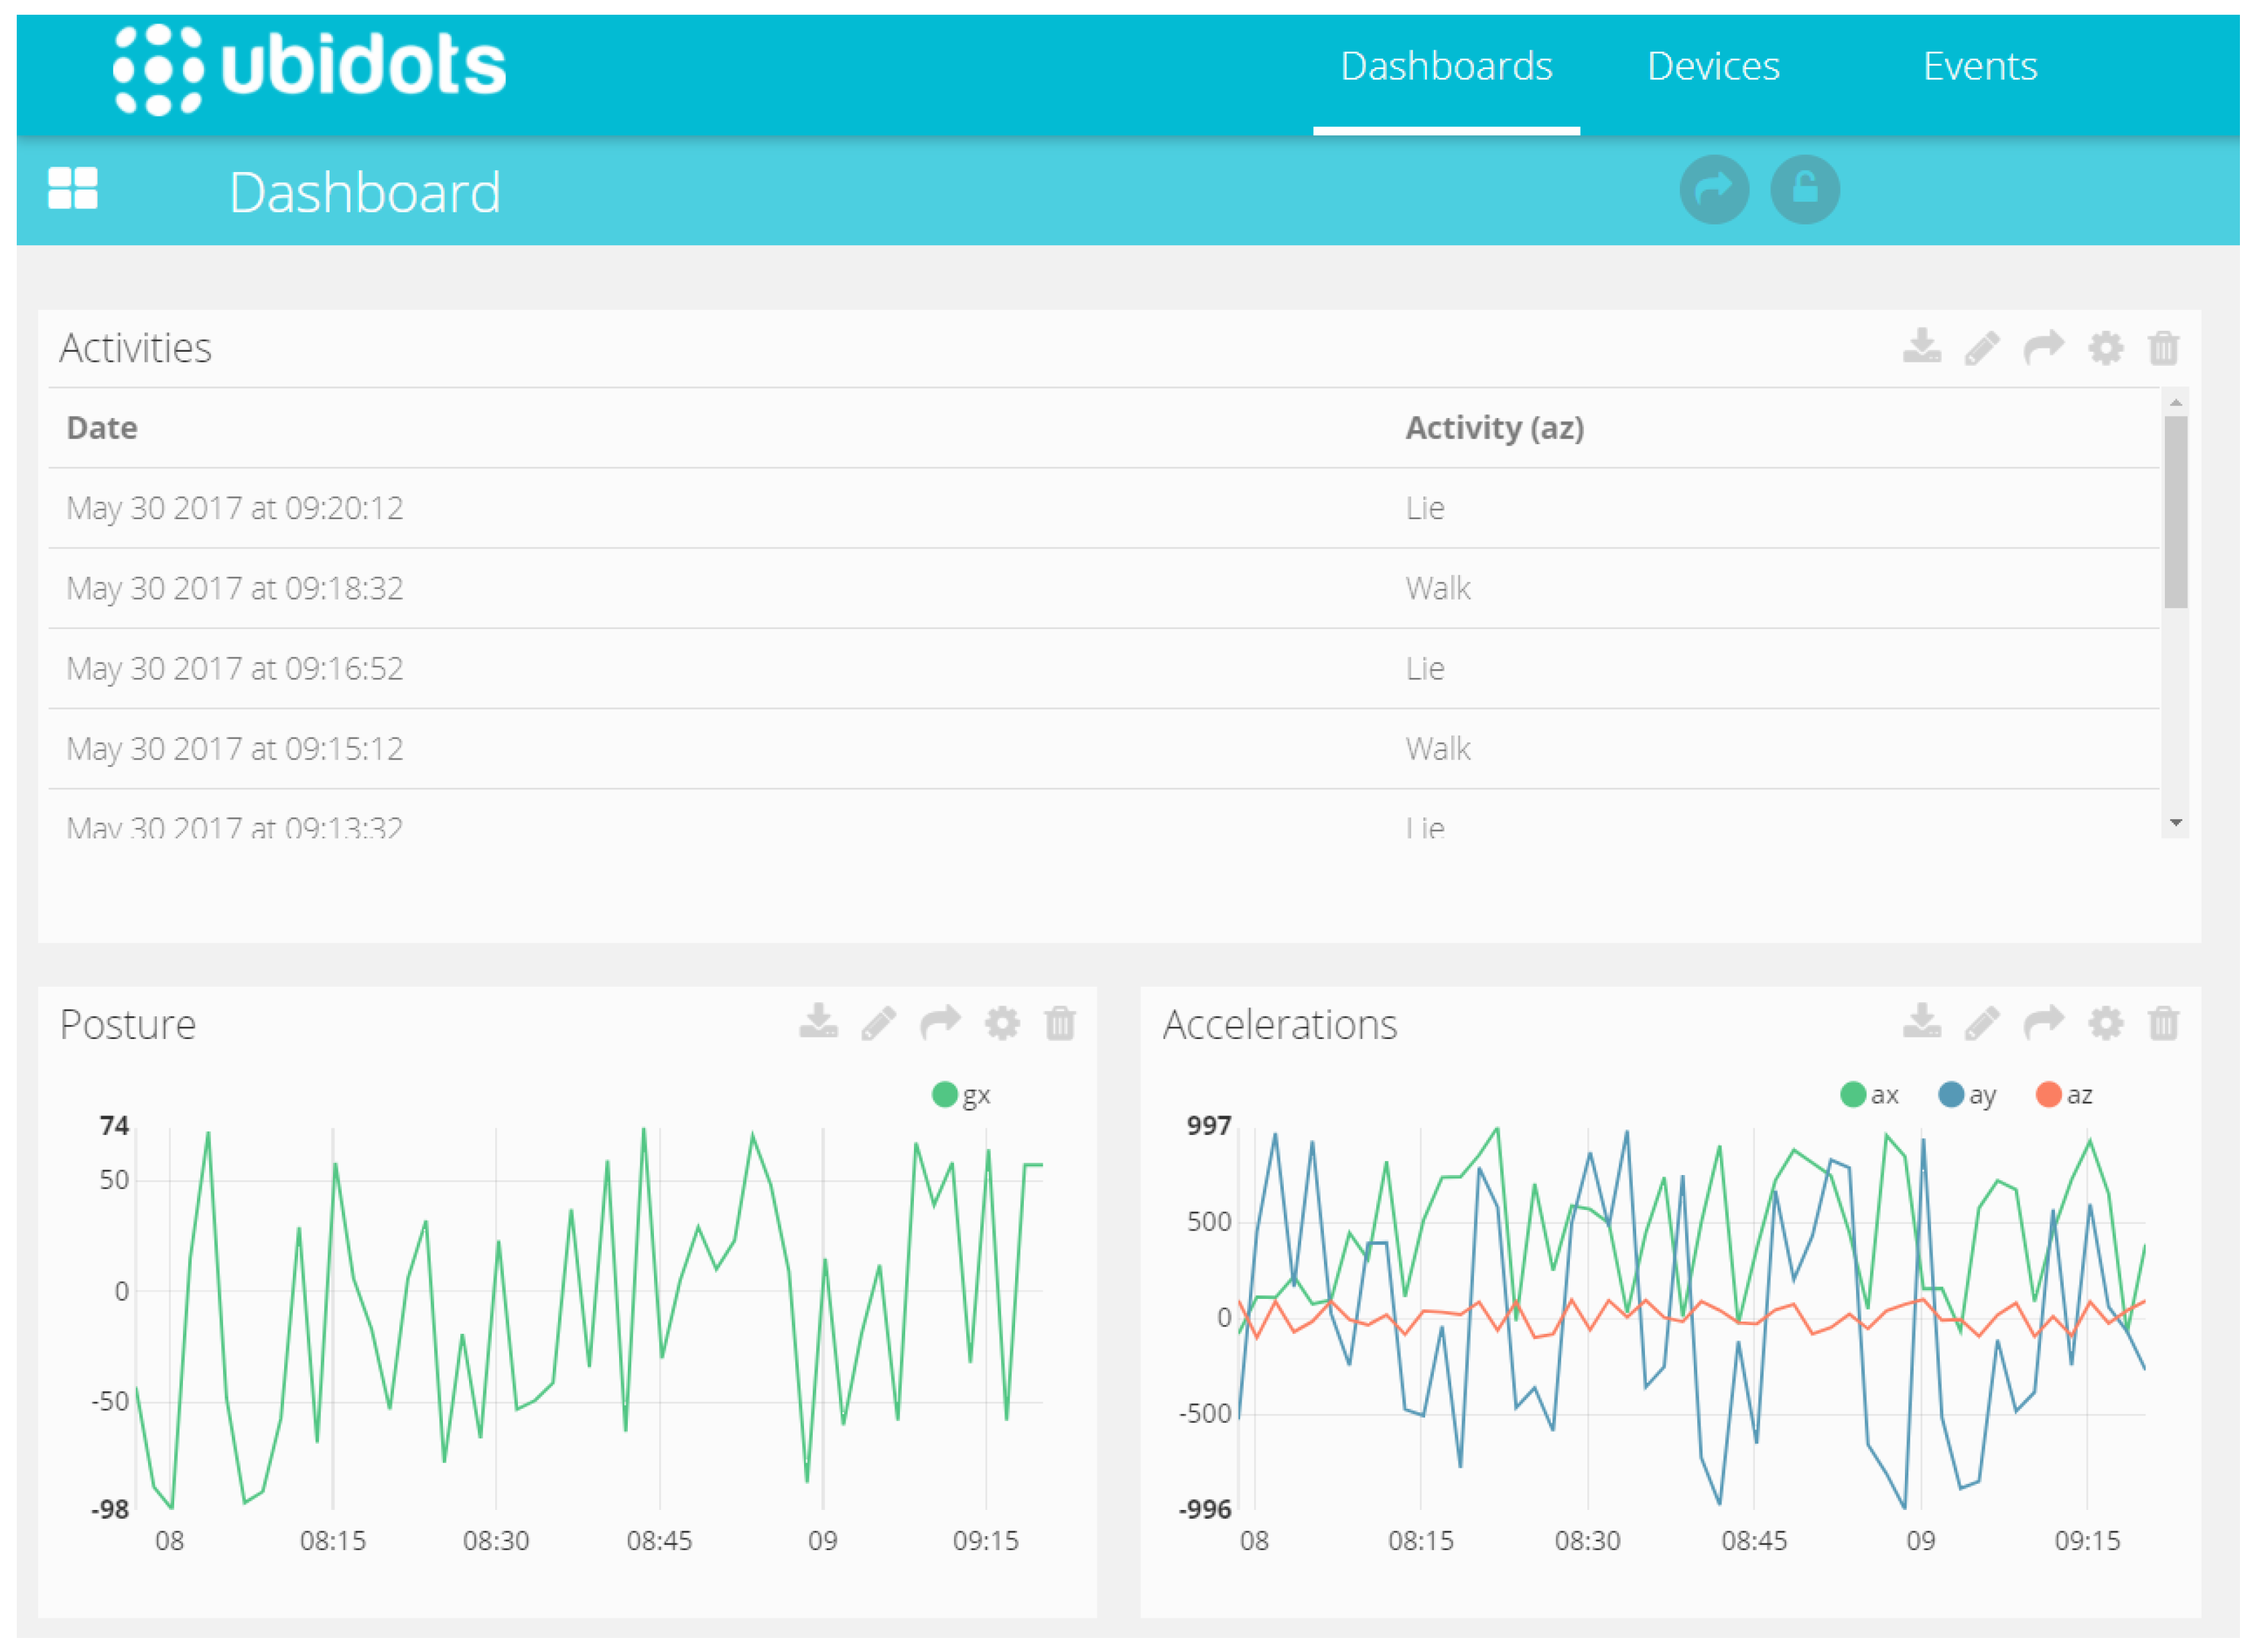Screen dimensions: 2254x1652
Task: Click the -996 minimum label on Accelerations chart
Action: pos(1204,1509)
